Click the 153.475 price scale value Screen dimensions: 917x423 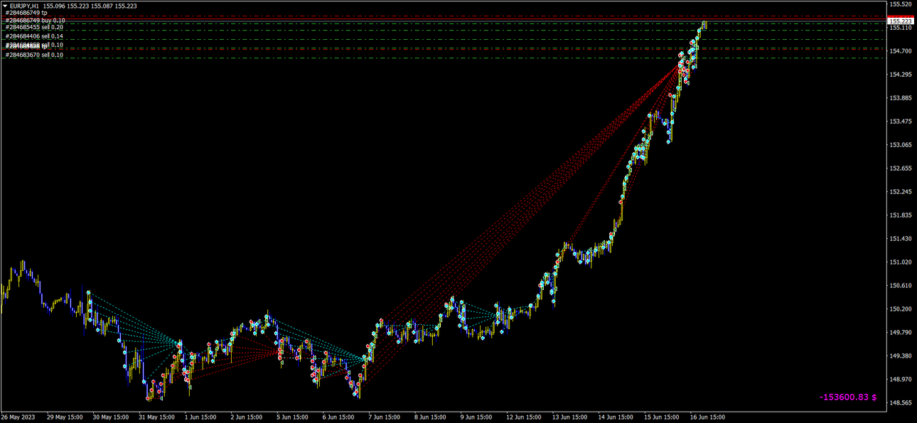tap(901, 122)
